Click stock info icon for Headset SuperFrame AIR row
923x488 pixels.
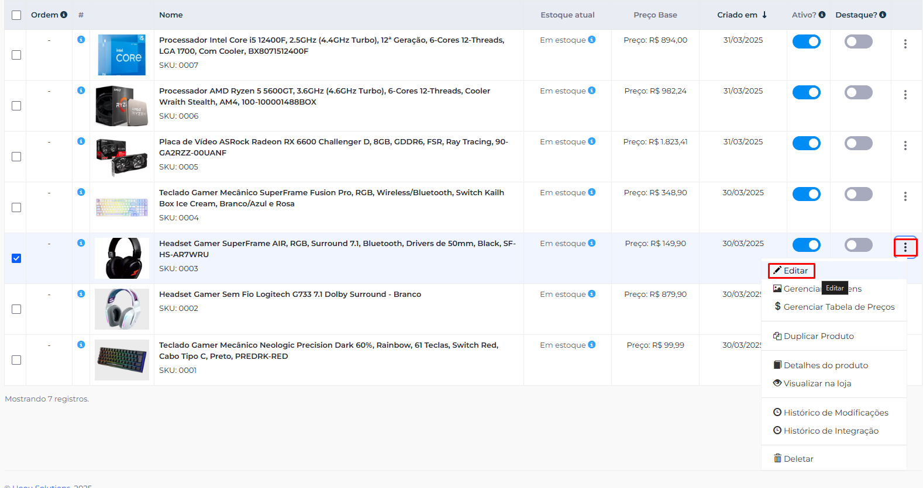(x=592, y=243)
